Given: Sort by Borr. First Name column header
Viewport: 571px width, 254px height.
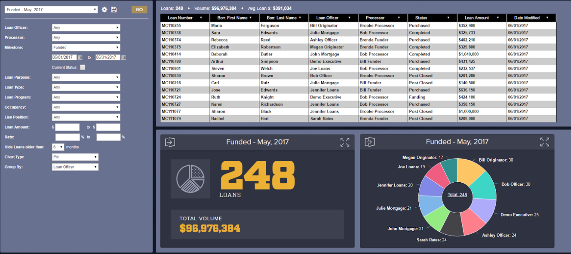Looking at the screenshot, I should click(x=235, y=18).
